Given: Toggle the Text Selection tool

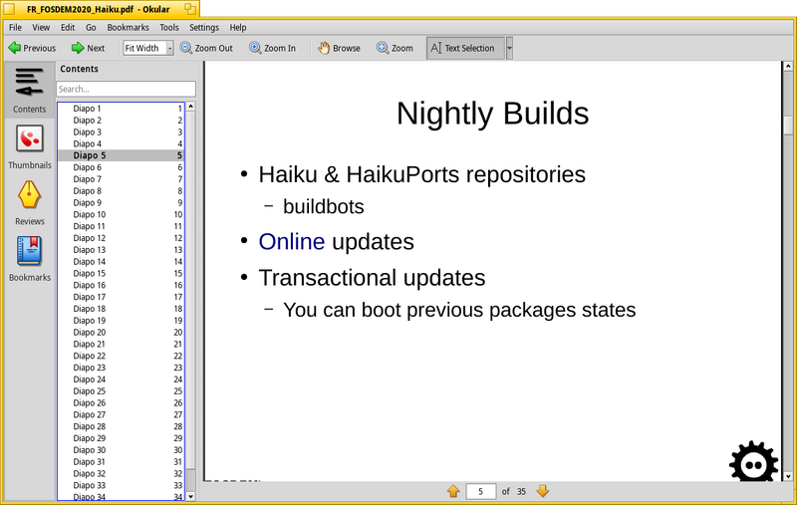Looking at the screenshot, I should 465,48.
